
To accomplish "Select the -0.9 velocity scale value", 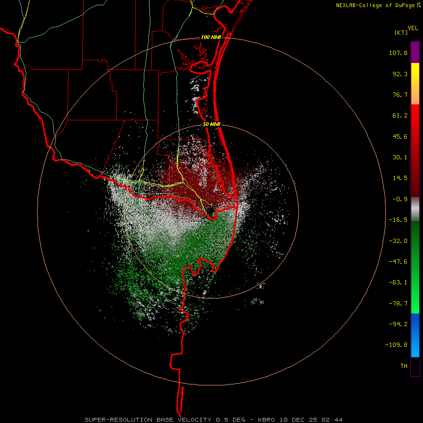I will click(x=400, y=199).
